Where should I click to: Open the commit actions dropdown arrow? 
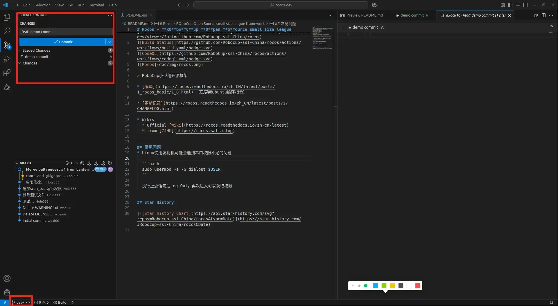(x=109, y=42)
